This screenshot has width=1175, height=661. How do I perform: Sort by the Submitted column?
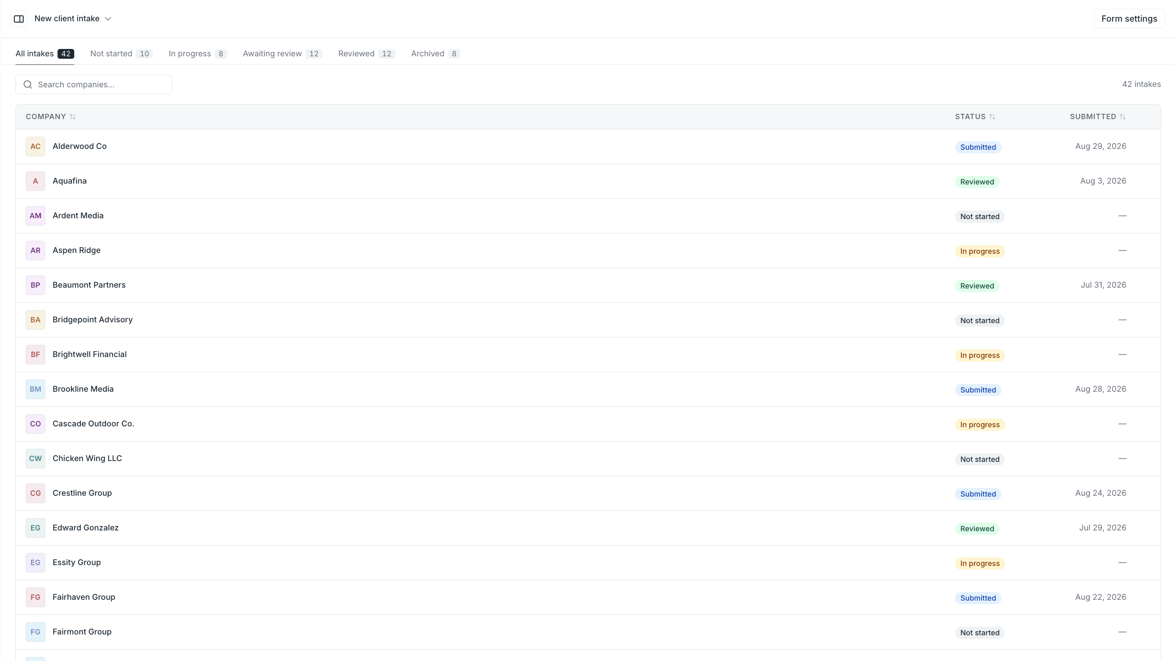click(1098, 117)
